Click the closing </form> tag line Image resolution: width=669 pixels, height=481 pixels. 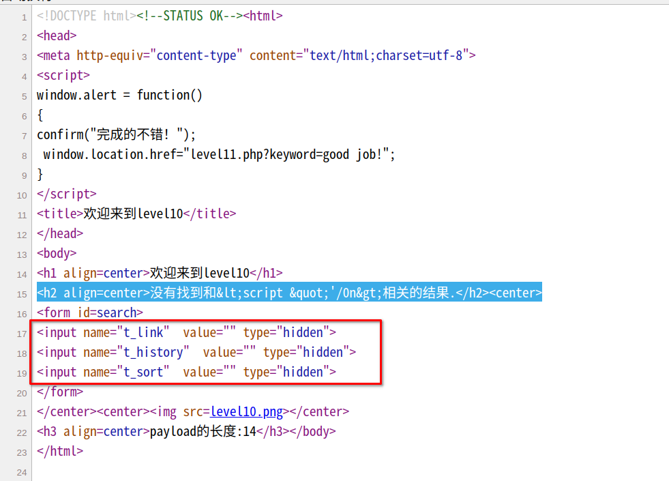[x=60, y=392]
